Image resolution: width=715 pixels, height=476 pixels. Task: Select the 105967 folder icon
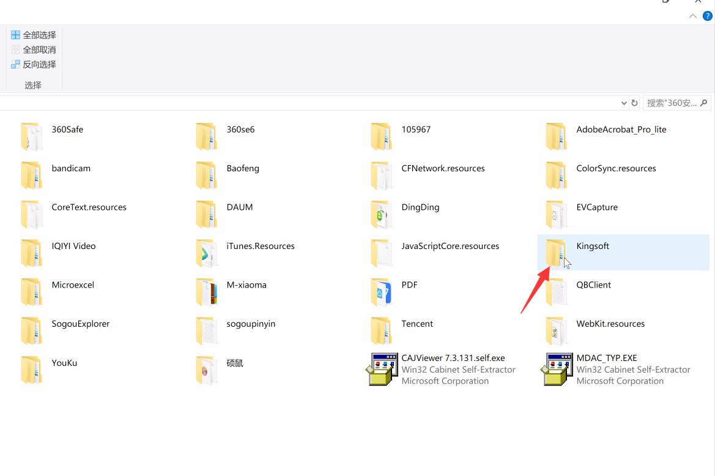click(381, 136)
